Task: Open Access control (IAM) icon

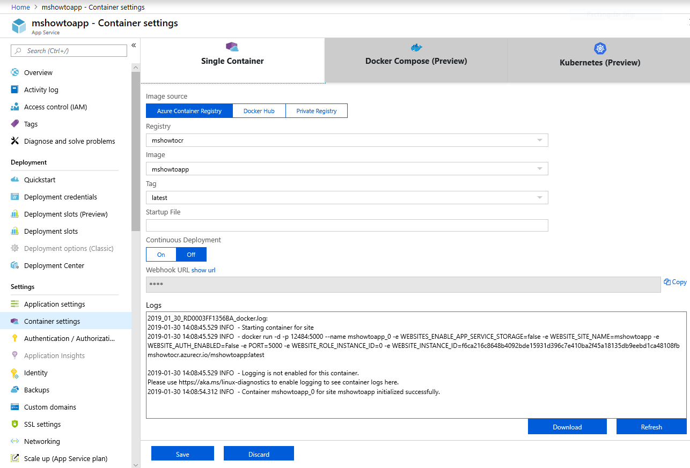Action: pyautogui.click(x=15, y=107)
